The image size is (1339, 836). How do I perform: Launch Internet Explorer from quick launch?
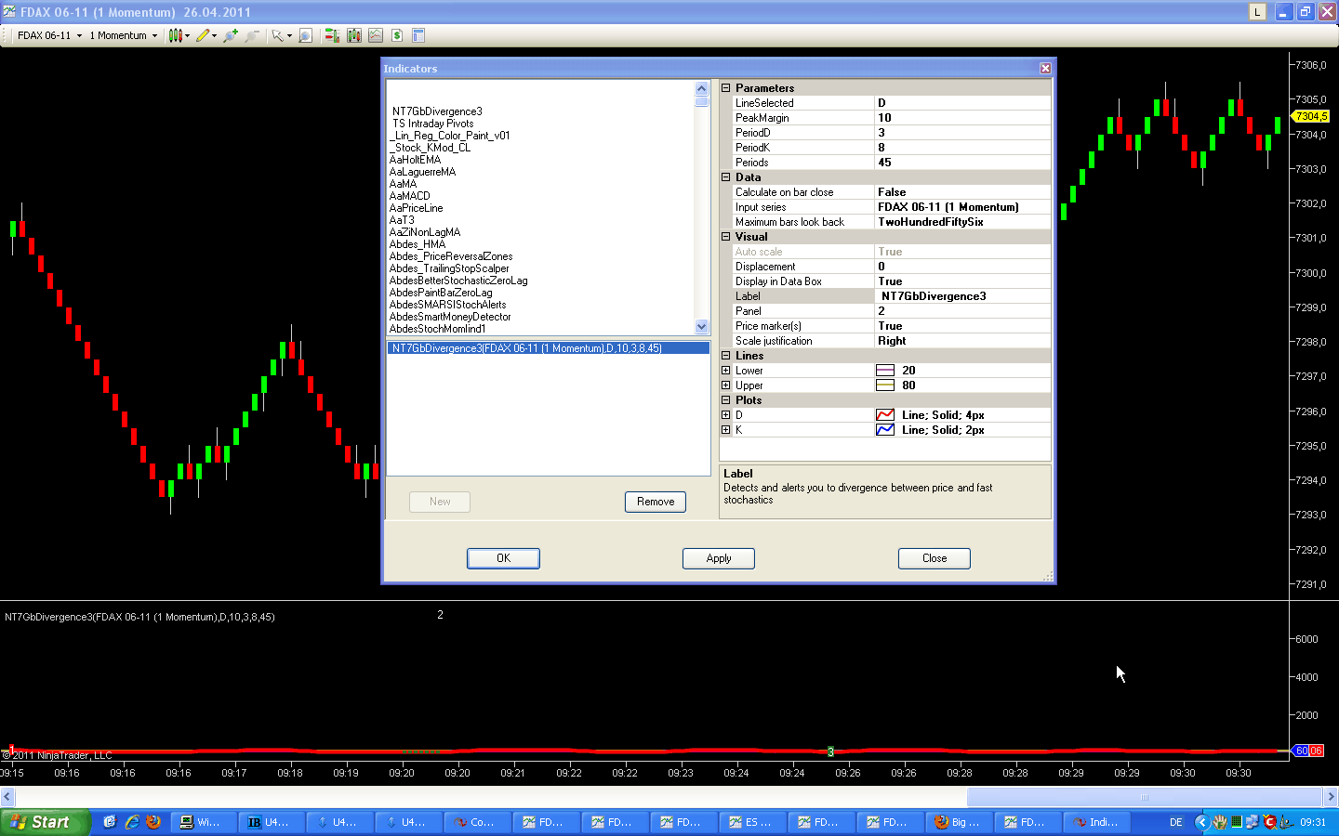pyautogui.click(x=132, y=822)
